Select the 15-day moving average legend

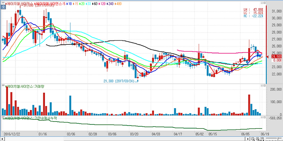pos(75,4)
